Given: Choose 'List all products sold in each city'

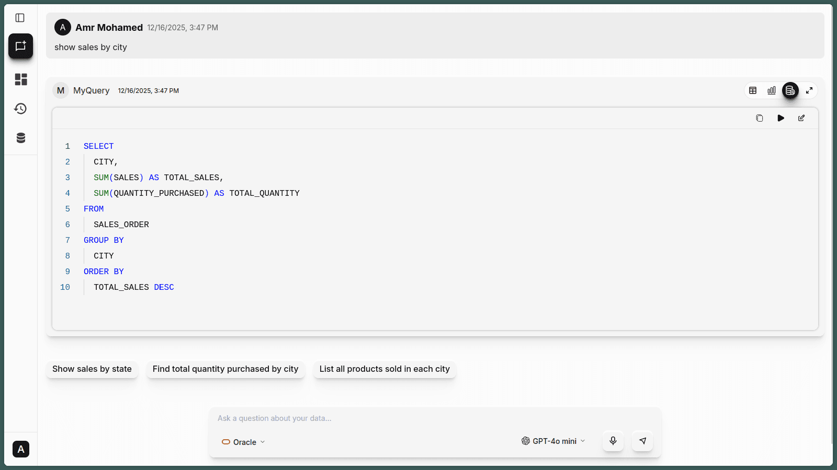Looking at the screenshot, I should click(384, 369).
